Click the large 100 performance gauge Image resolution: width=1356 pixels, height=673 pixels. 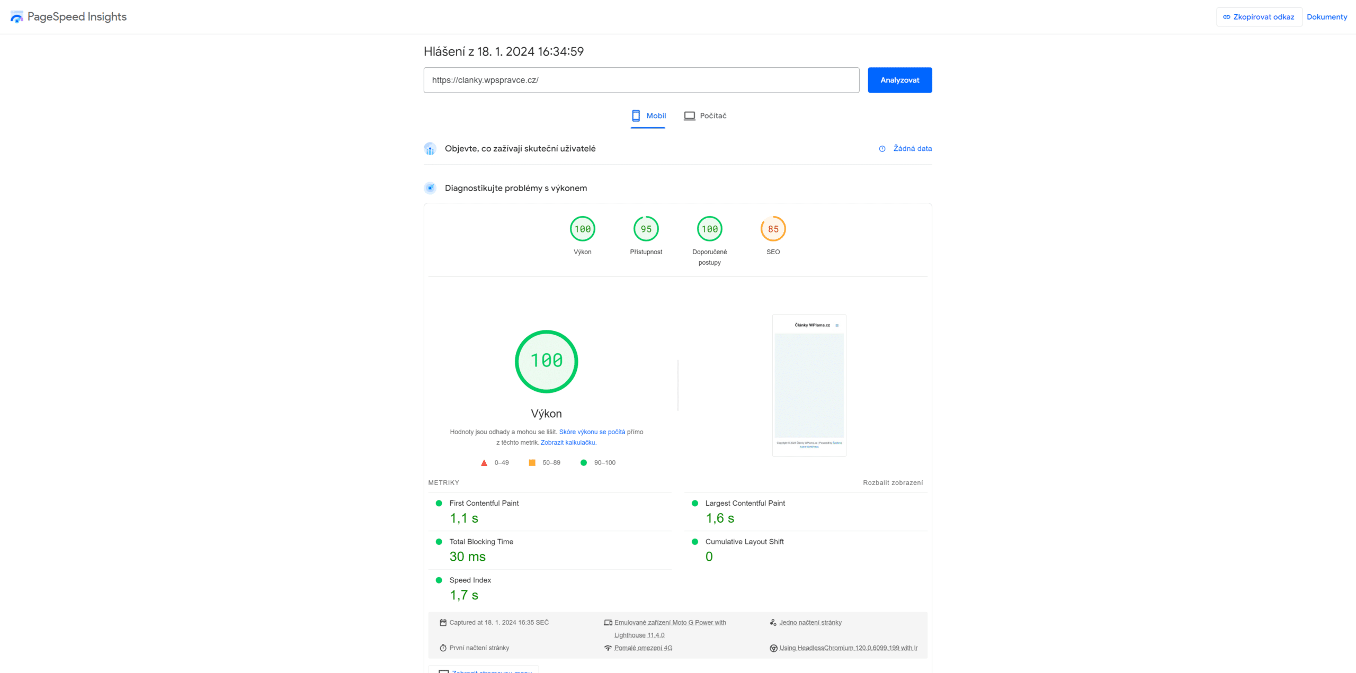pos(547,362)
